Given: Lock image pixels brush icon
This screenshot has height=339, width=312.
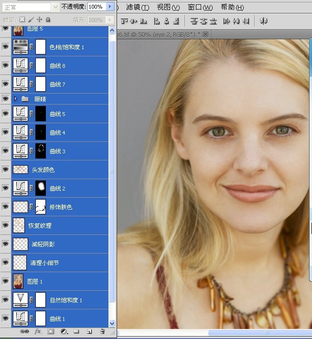Looking at the screenshot, I should click(31, 20).
